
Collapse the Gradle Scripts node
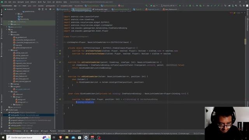pos(5,110)
